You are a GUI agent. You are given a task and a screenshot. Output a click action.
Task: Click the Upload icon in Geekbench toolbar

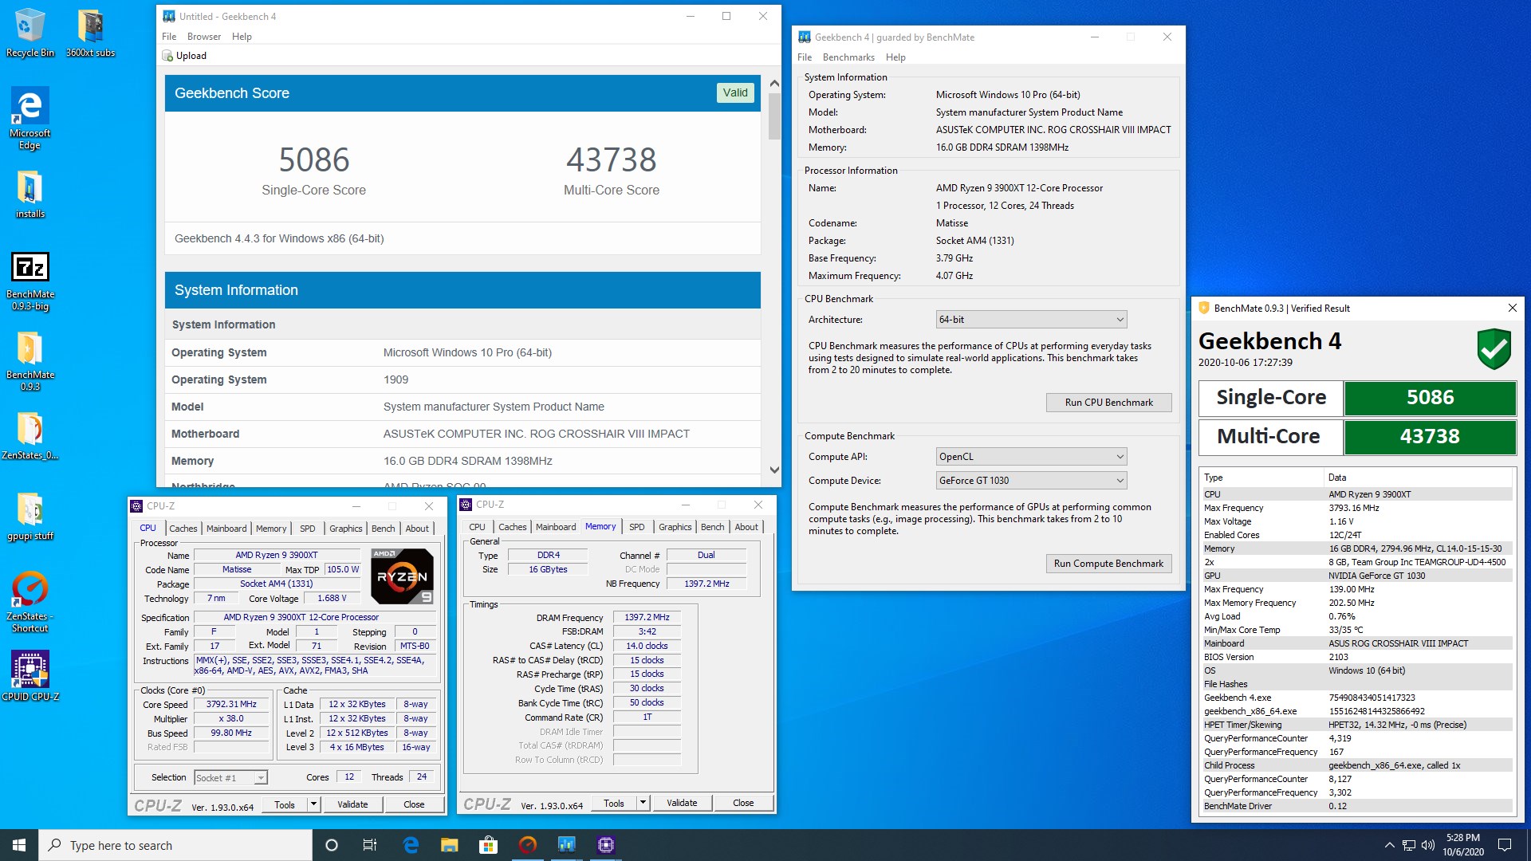click(x=167, y=56)
